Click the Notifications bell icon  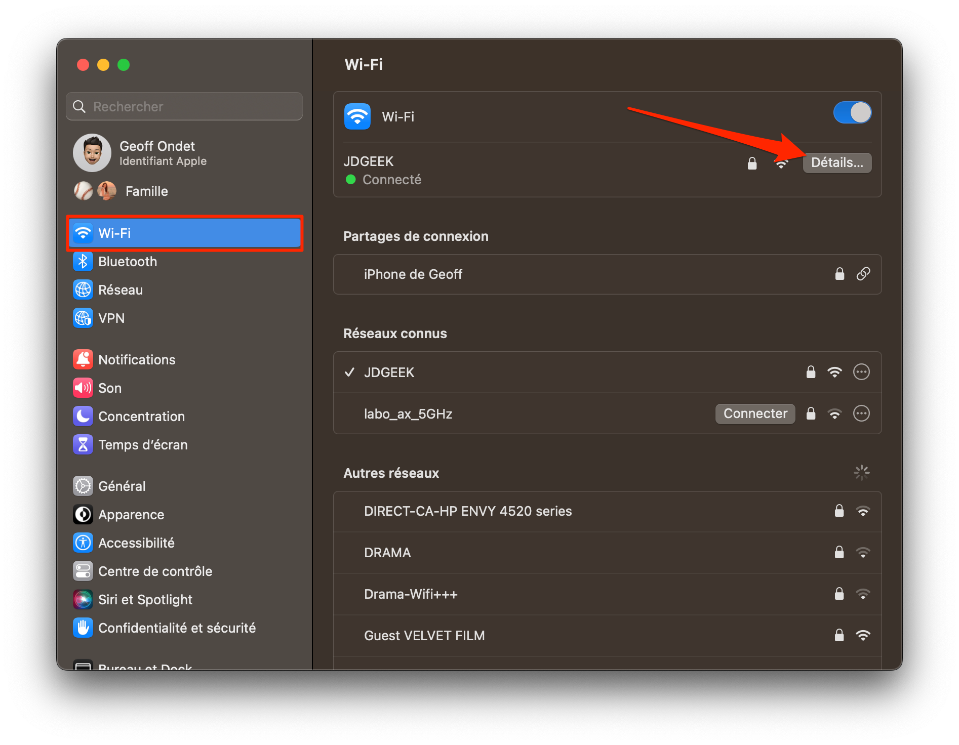[x=83, y=359]
